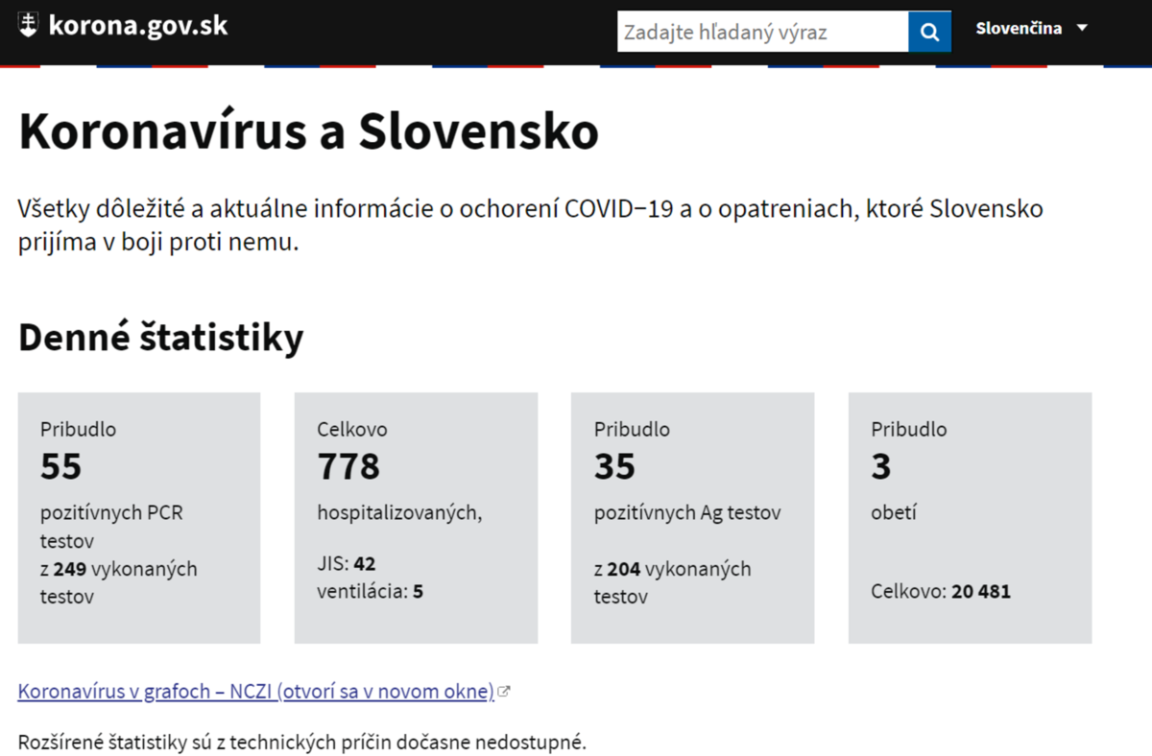The height and width of the screenshot is (756, 1152).
Task: Click the korona.gov.sk site title
Action: 137,26
